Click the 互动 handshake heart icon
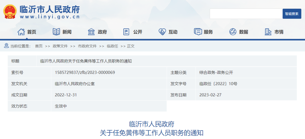 162,32
